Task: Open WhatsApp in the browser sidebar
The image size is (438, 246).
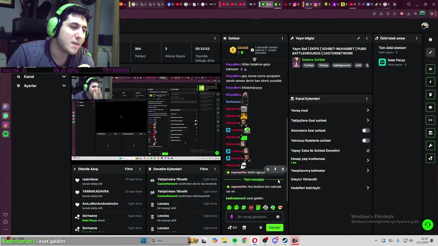Action: [6, 116]
